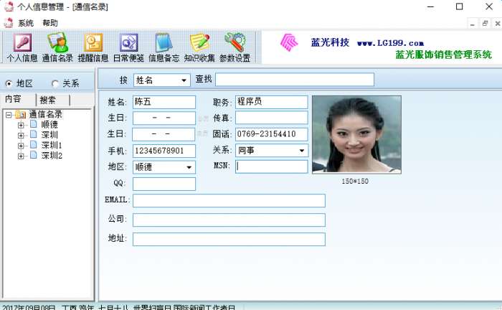
Task: Expand the 顺德 tree node
Action: [21, 125]
